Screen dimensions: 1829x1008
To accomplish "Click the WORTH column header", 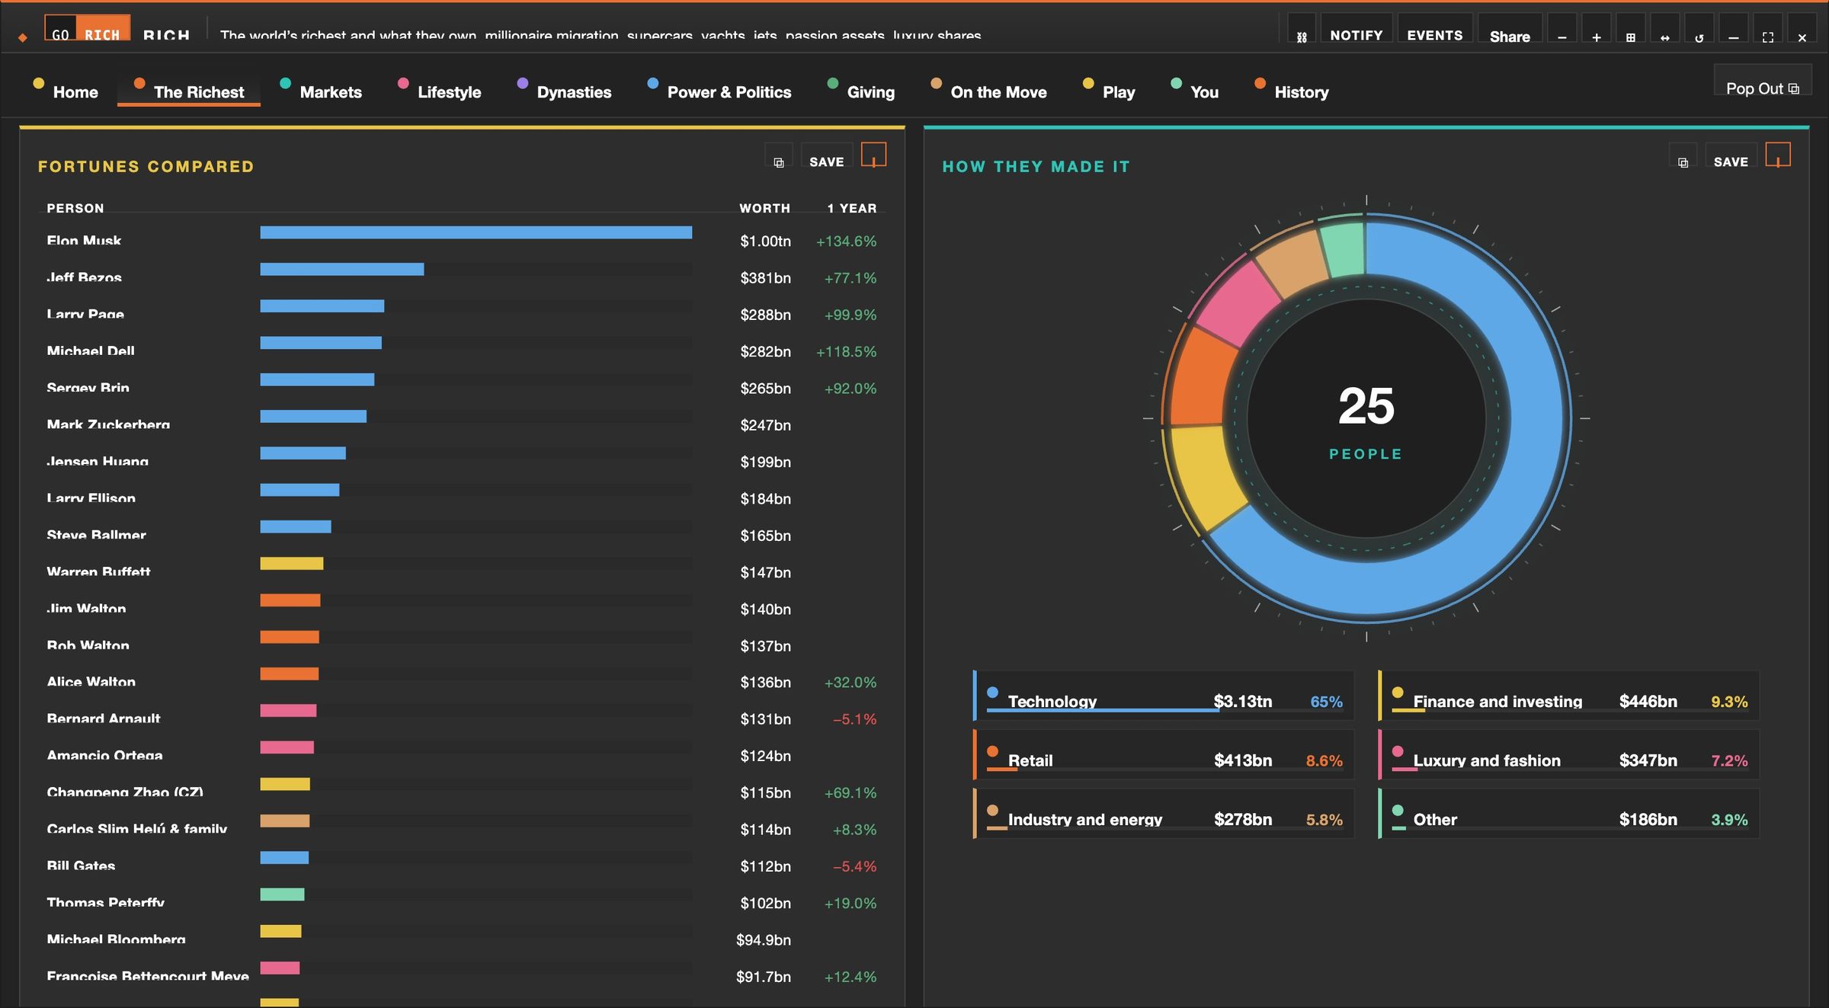I will [764, 208].
